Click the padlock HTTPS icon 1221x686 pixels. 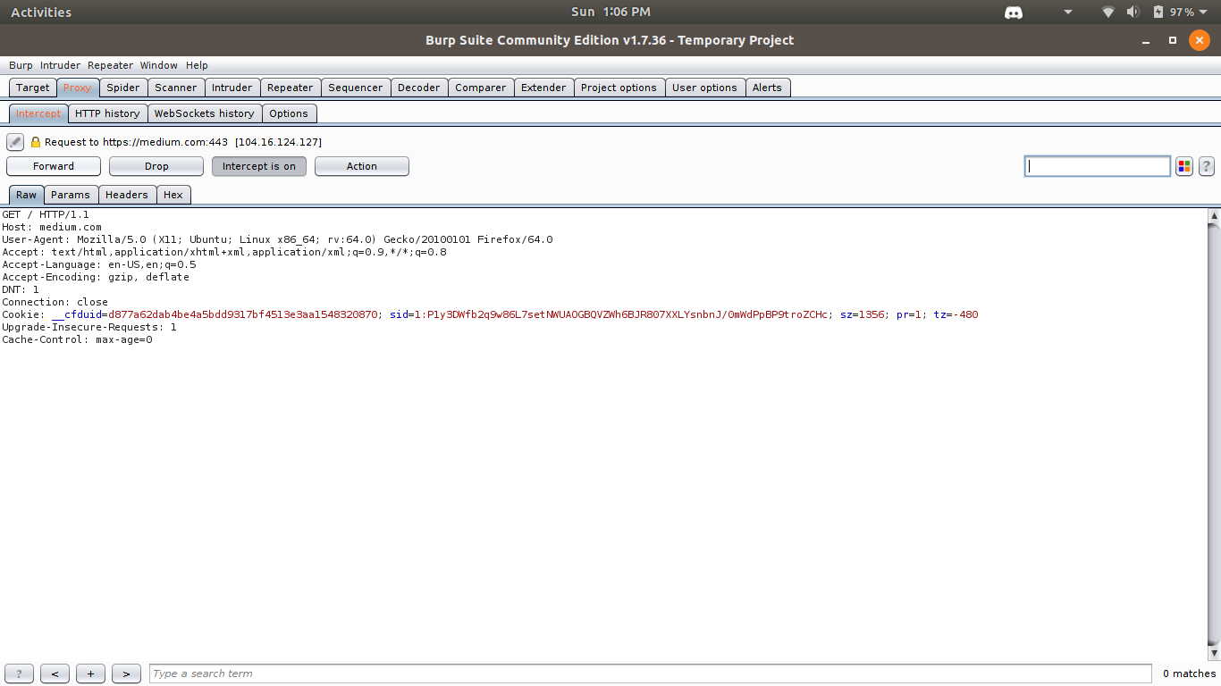pos(36,142)
